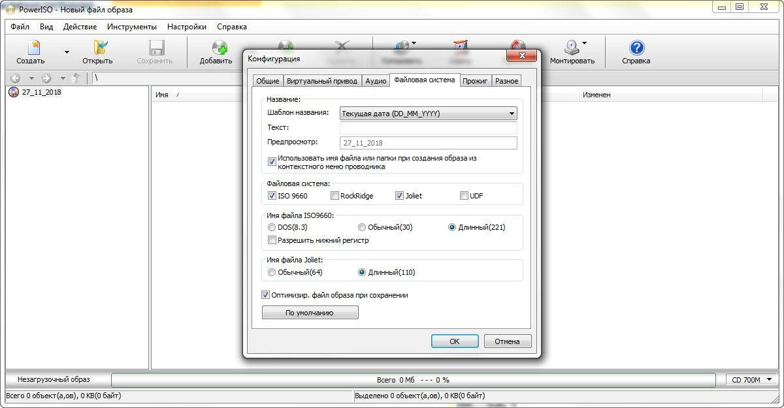784x408 pixels.
Task: Switch to the Прожиг tab
Action: point(475,81)
